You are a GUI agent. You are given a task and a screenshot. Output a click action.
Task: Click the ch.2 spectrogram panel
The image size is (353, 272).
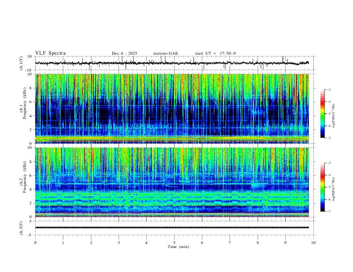[172, 182]
